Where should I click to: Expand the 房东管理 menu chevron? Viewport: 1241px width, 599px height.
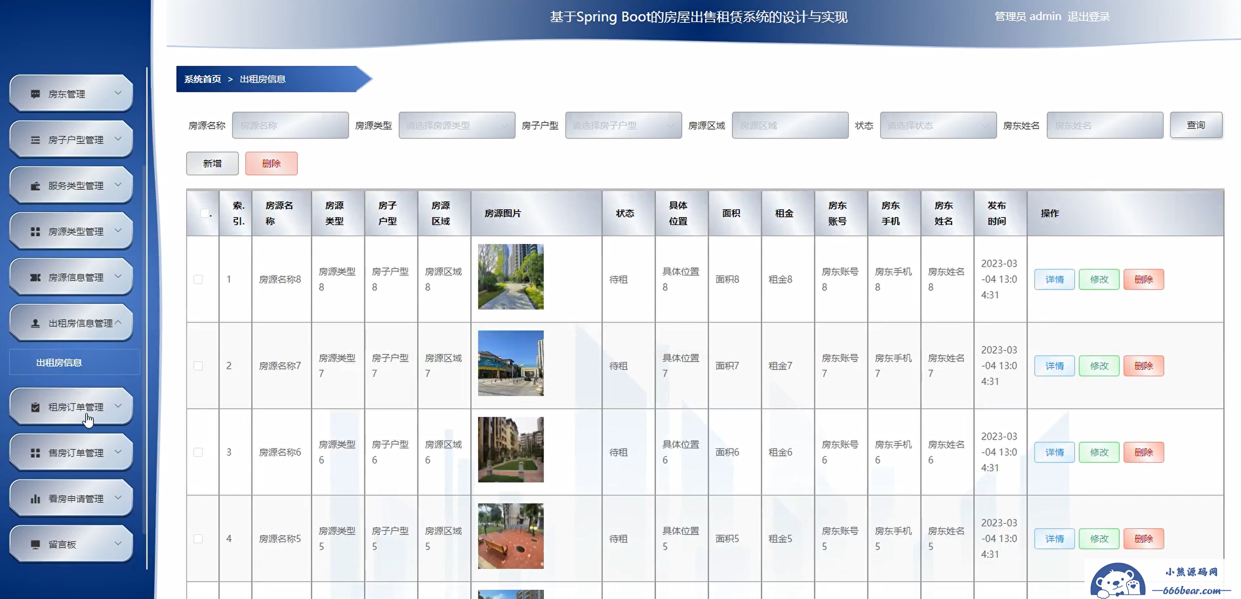pyautogui.click(x=118, y=93)
